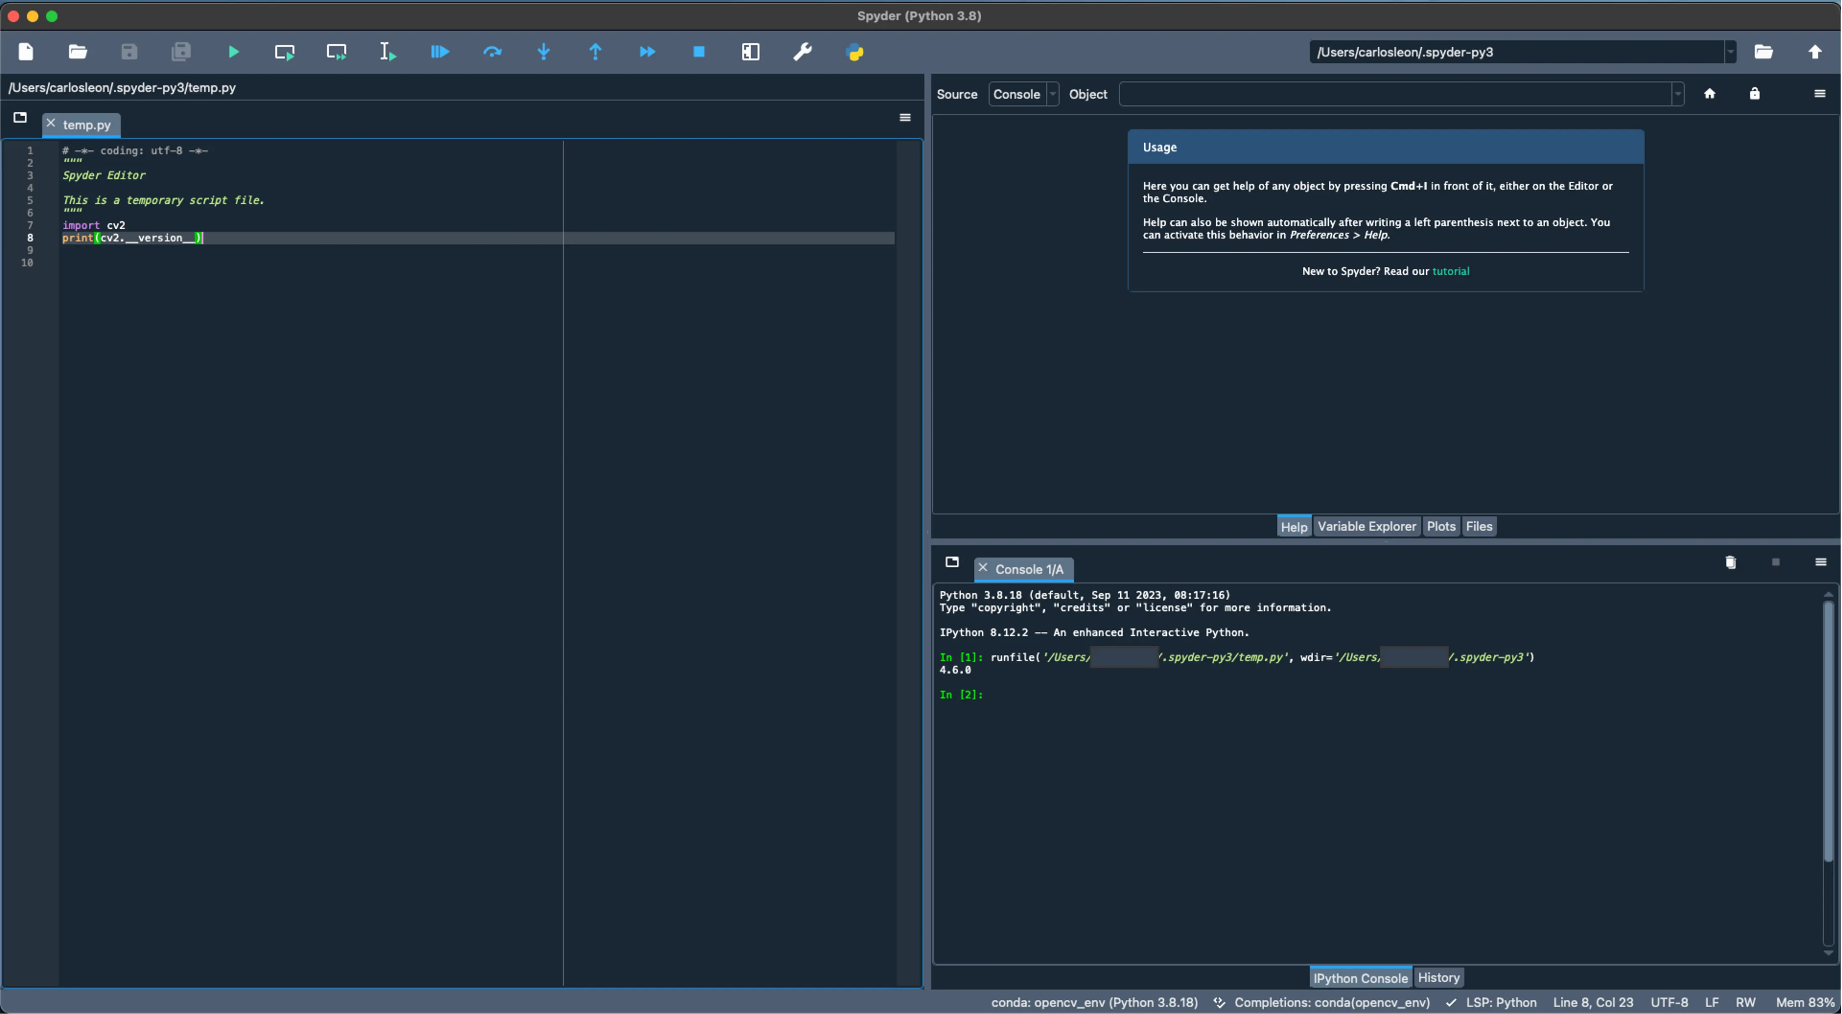The width and height of the screenshot is (1842, 1014).
Task: Click the RW file permission indicator
Action: pos(1745,1003)
